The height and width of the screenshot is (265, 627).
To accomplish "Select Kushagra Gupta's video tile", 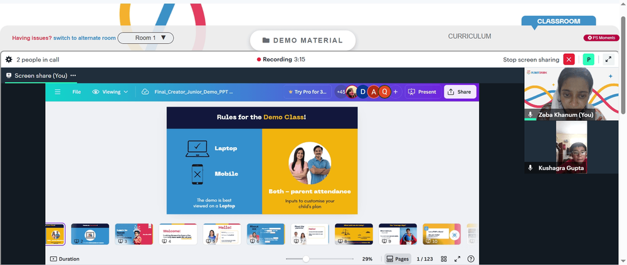I will point(571,147).
